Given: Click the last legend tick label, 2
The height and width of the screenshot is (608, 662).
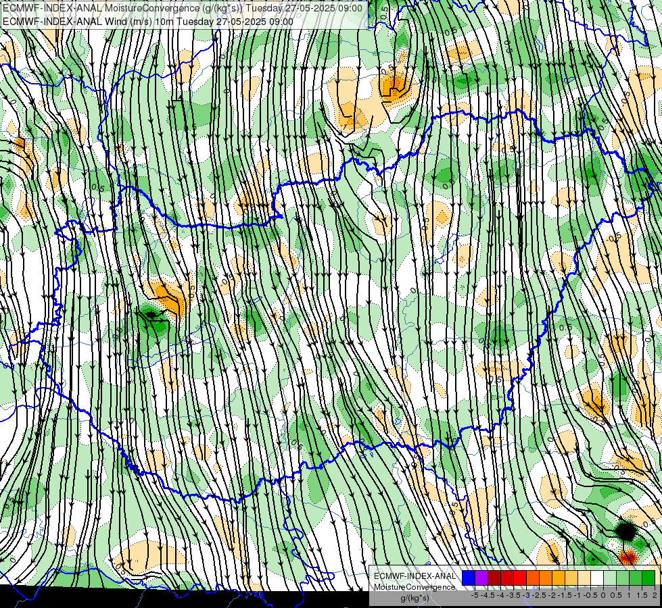Looking at the screenshot, I should tap(655, 595).
